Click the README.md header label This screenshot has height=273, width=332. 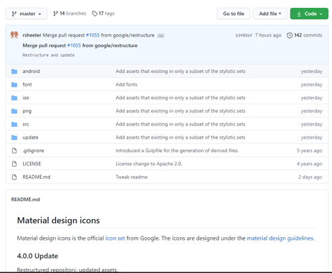pyautogui.click(x=25, y=199)
